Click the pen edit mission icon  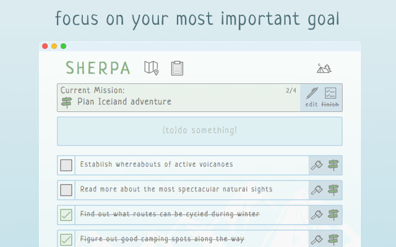click(312, 94)
